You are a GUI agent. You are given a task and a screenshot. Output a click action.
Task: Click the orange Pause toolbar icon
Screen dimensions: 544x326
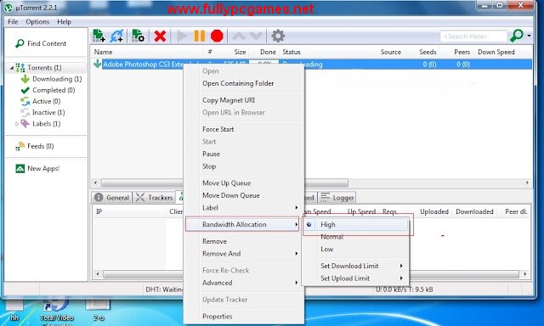coord(200,36)
